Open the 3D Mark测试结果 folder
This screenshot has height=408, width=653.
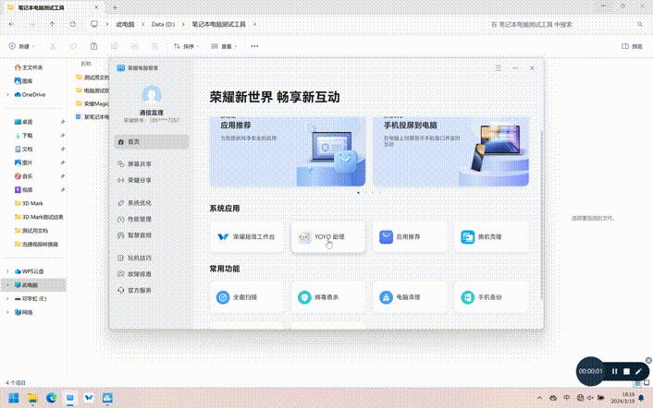tap(39, 217)
